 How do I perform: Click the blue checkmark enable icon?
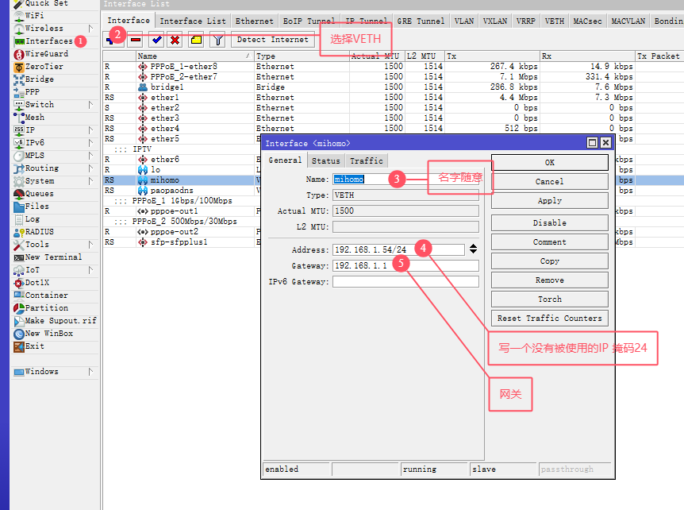[156, 41]
